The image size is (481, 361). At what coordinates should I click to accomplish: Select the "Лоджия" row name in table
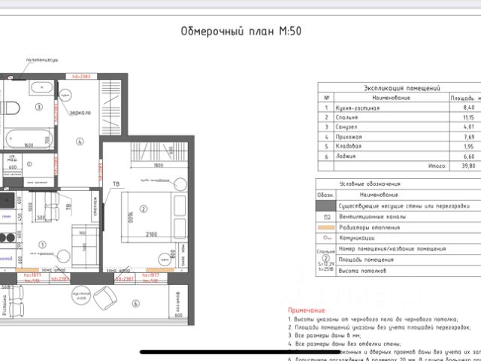tap(346, 156)
